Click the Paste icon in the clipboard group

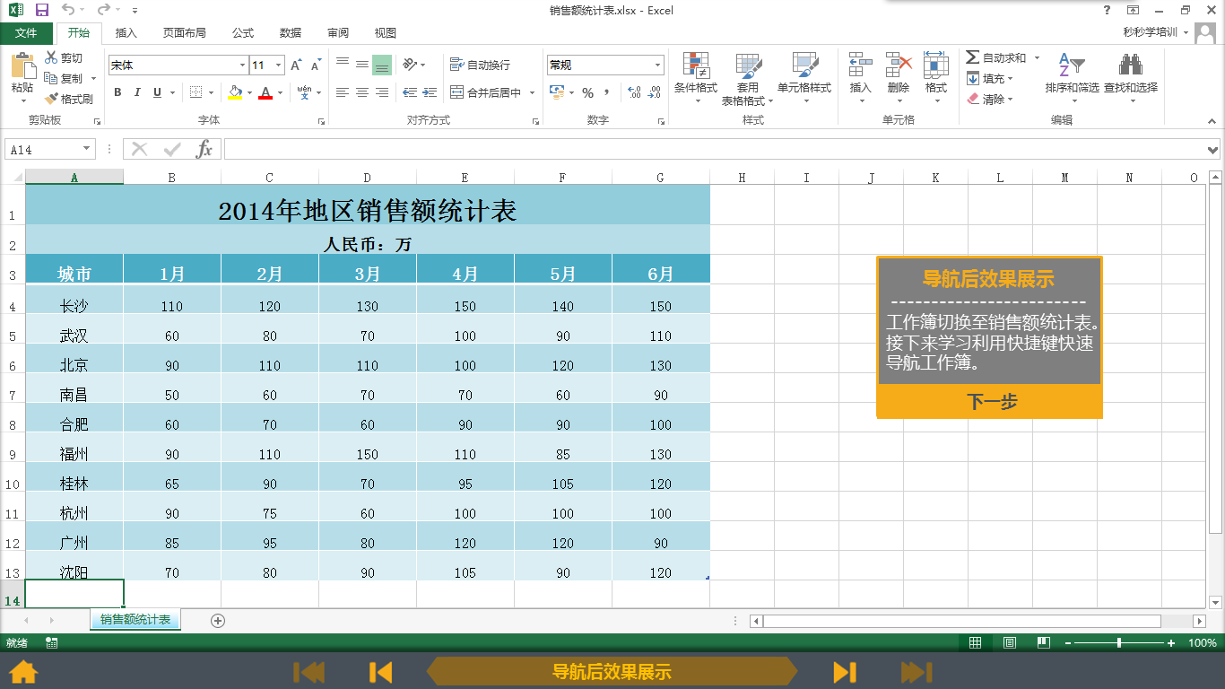pyautogui.click(x=22, y=65)
